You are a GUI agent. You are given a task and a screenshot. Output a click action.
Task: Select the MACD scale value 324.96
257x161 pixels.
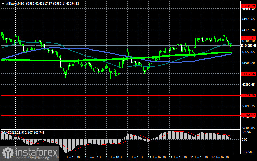tap(246, 132)
